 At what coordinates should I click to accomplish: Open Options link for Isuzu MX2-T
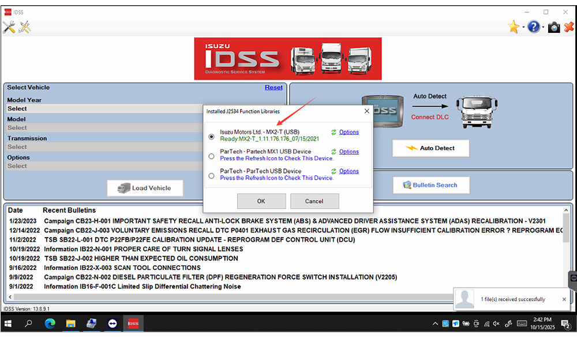click(349, 132)
